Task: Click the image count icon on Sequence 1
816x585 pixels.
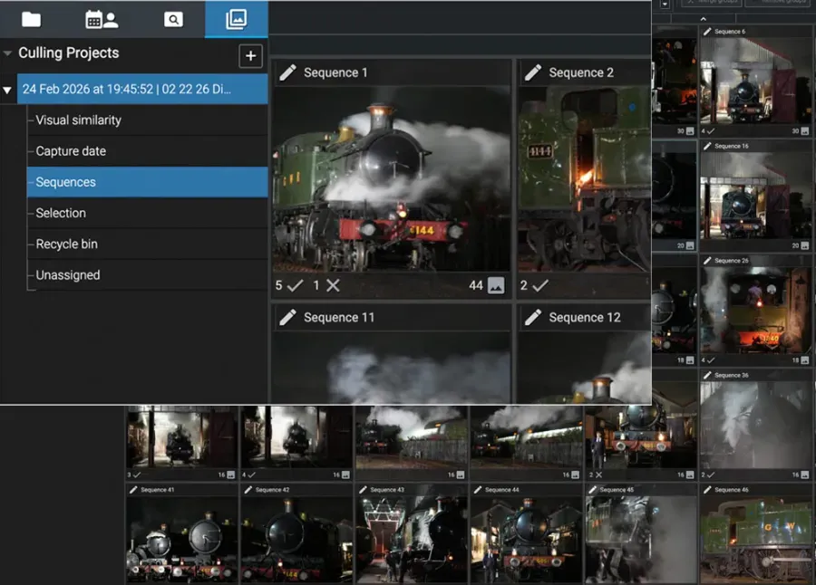Action: point(496,285)
